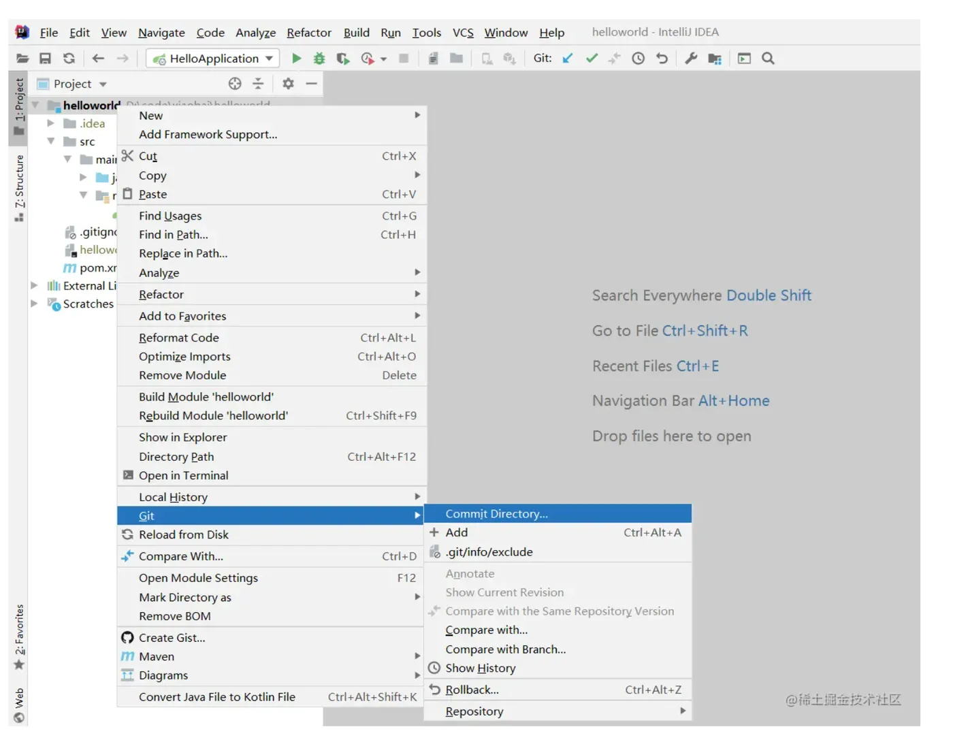Choose Add in the Git submenu

(558, 532)
